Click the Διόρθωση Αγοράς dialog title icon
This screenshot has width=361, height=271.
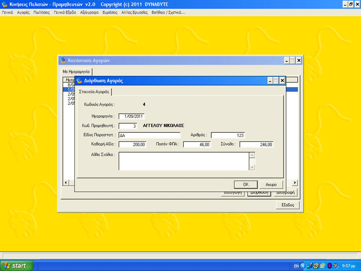click(79, 81)
